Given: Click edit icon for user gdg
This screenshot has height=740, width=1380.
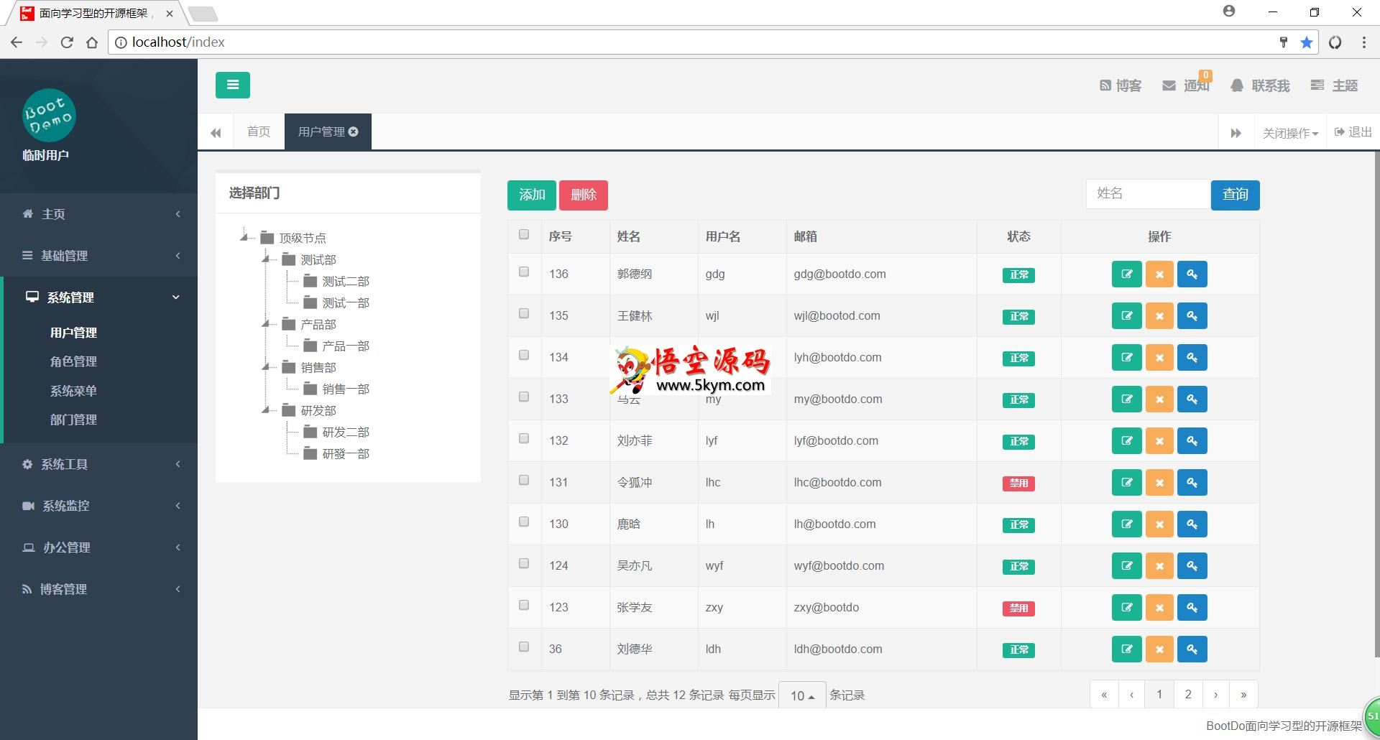Looking at the screenshot, I should click(1126, 274).
